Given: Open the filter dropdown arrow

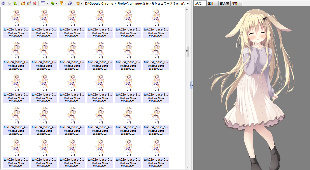Looking at the screenshot, I should tap(65, 3).
